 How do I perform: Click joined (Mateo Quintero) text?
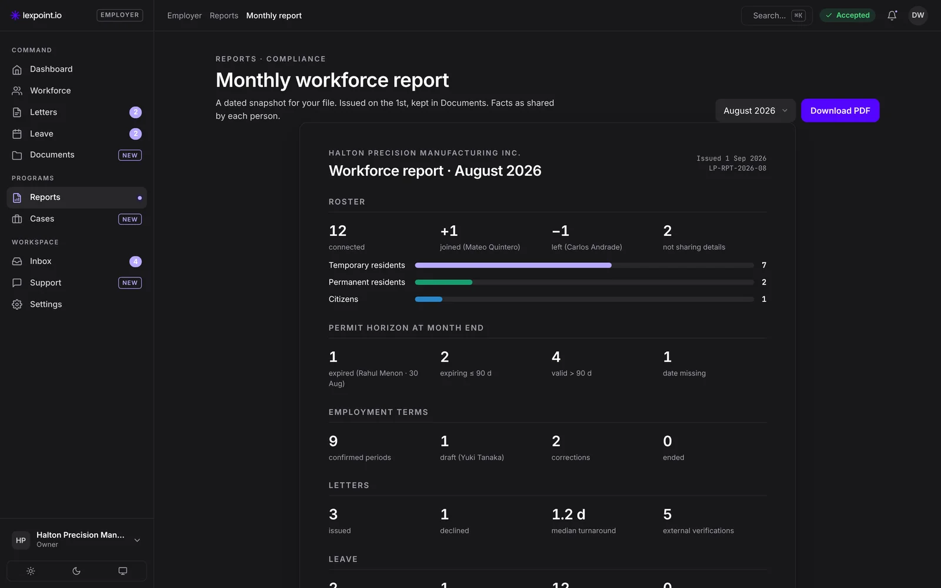point(480,247)
